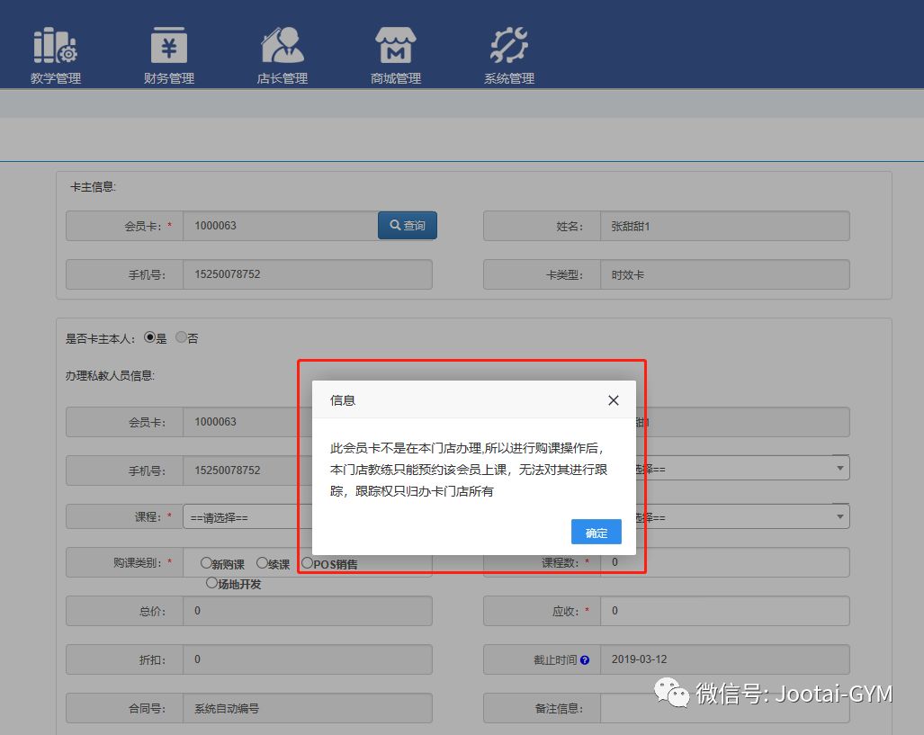The width and height of the screenshot is (924, 735).
Task: Choose the POS销售 radio option
Action: coord(307,563)
